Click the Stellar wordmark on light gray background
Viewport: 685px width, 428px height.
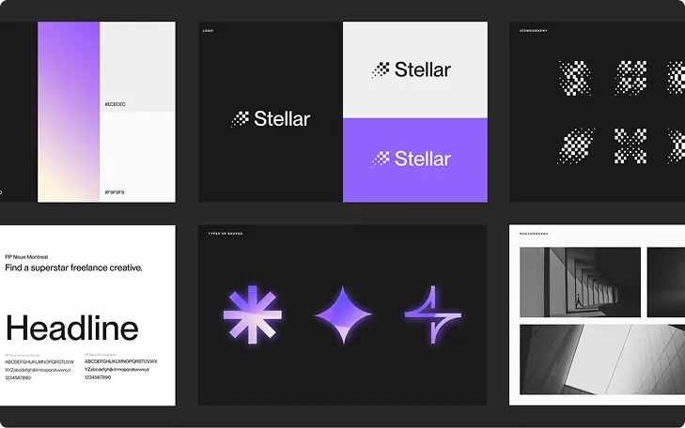pos(423,69)
